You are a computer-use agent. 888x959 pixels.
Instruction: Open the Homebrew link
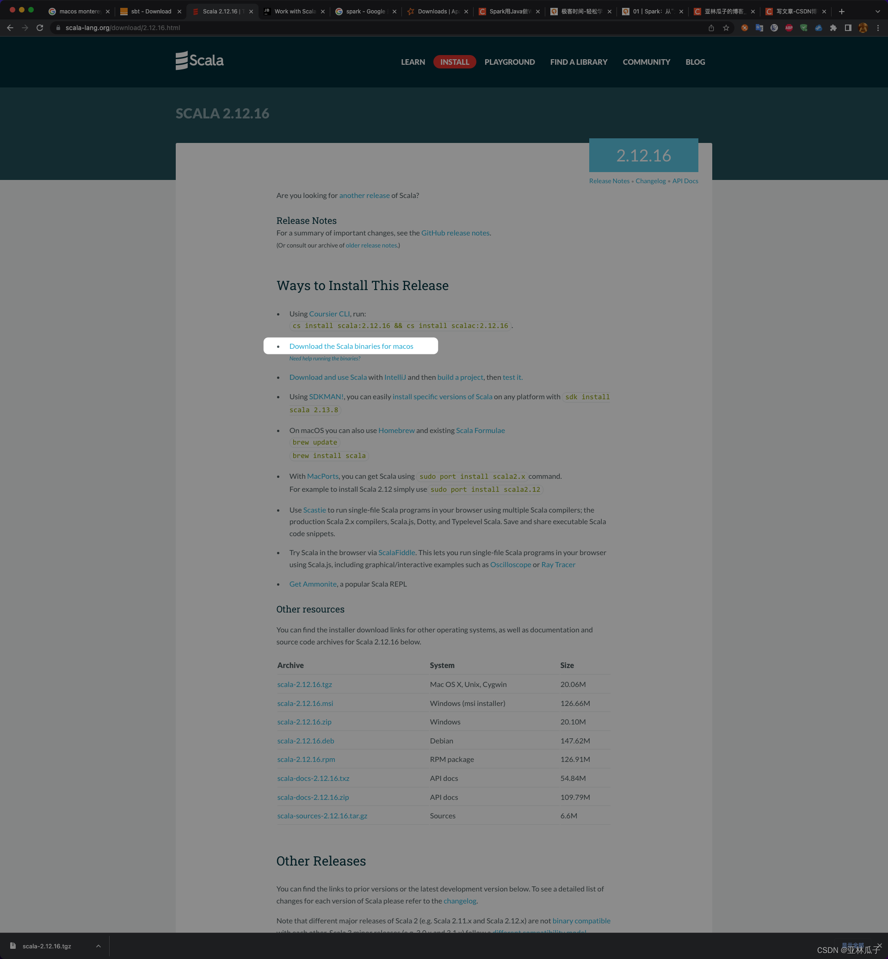[x=396, y=431]
